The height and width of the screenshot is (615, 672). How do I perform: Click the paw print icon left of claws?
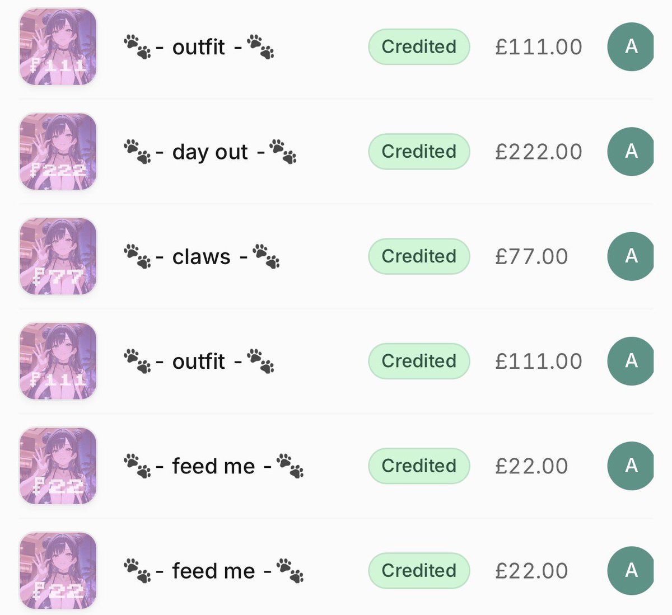tap(137, 256)
